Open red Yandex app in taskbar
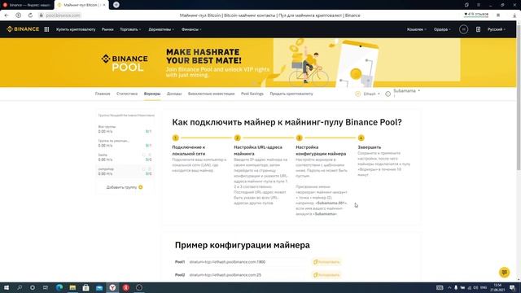The height and width of the screenshot is (293, 521). [x=126, y=287]
